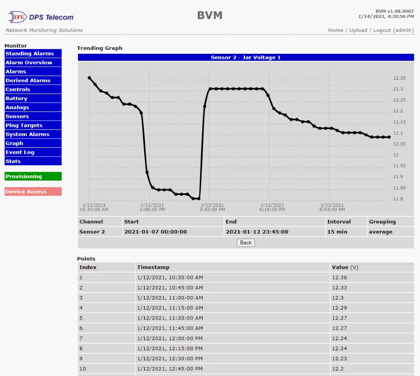View the Stats page

tap(33, 161)
